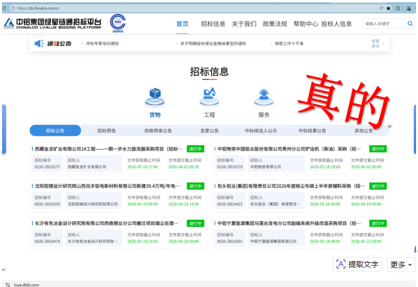Click the read aloud icon in address bar

pos(381,8)
